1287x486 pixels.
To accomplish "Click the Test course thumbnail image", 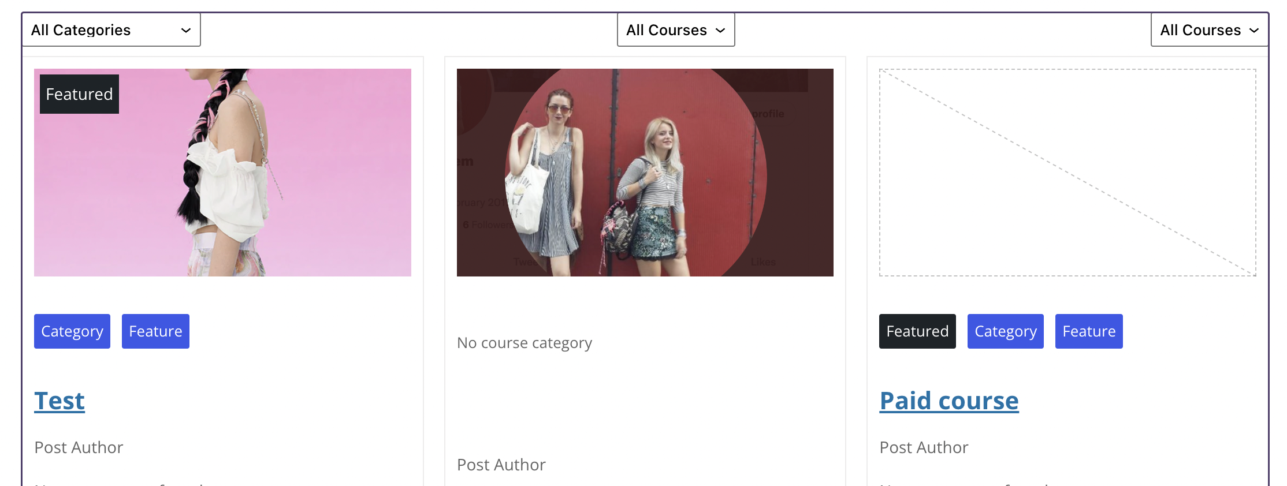I will pyautogui.click(x=223, y=172).
